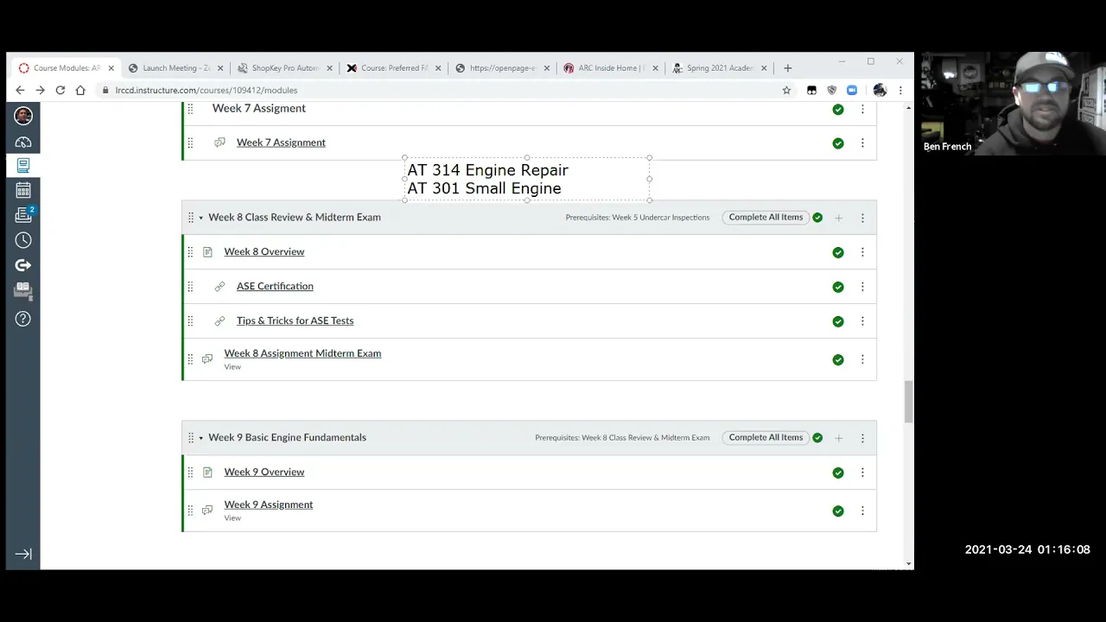The height and width of the screenshot is (622, 1106).
Task: Open options menu for ASE Certification
Action: pyautogui.click(x=862, y=287)
